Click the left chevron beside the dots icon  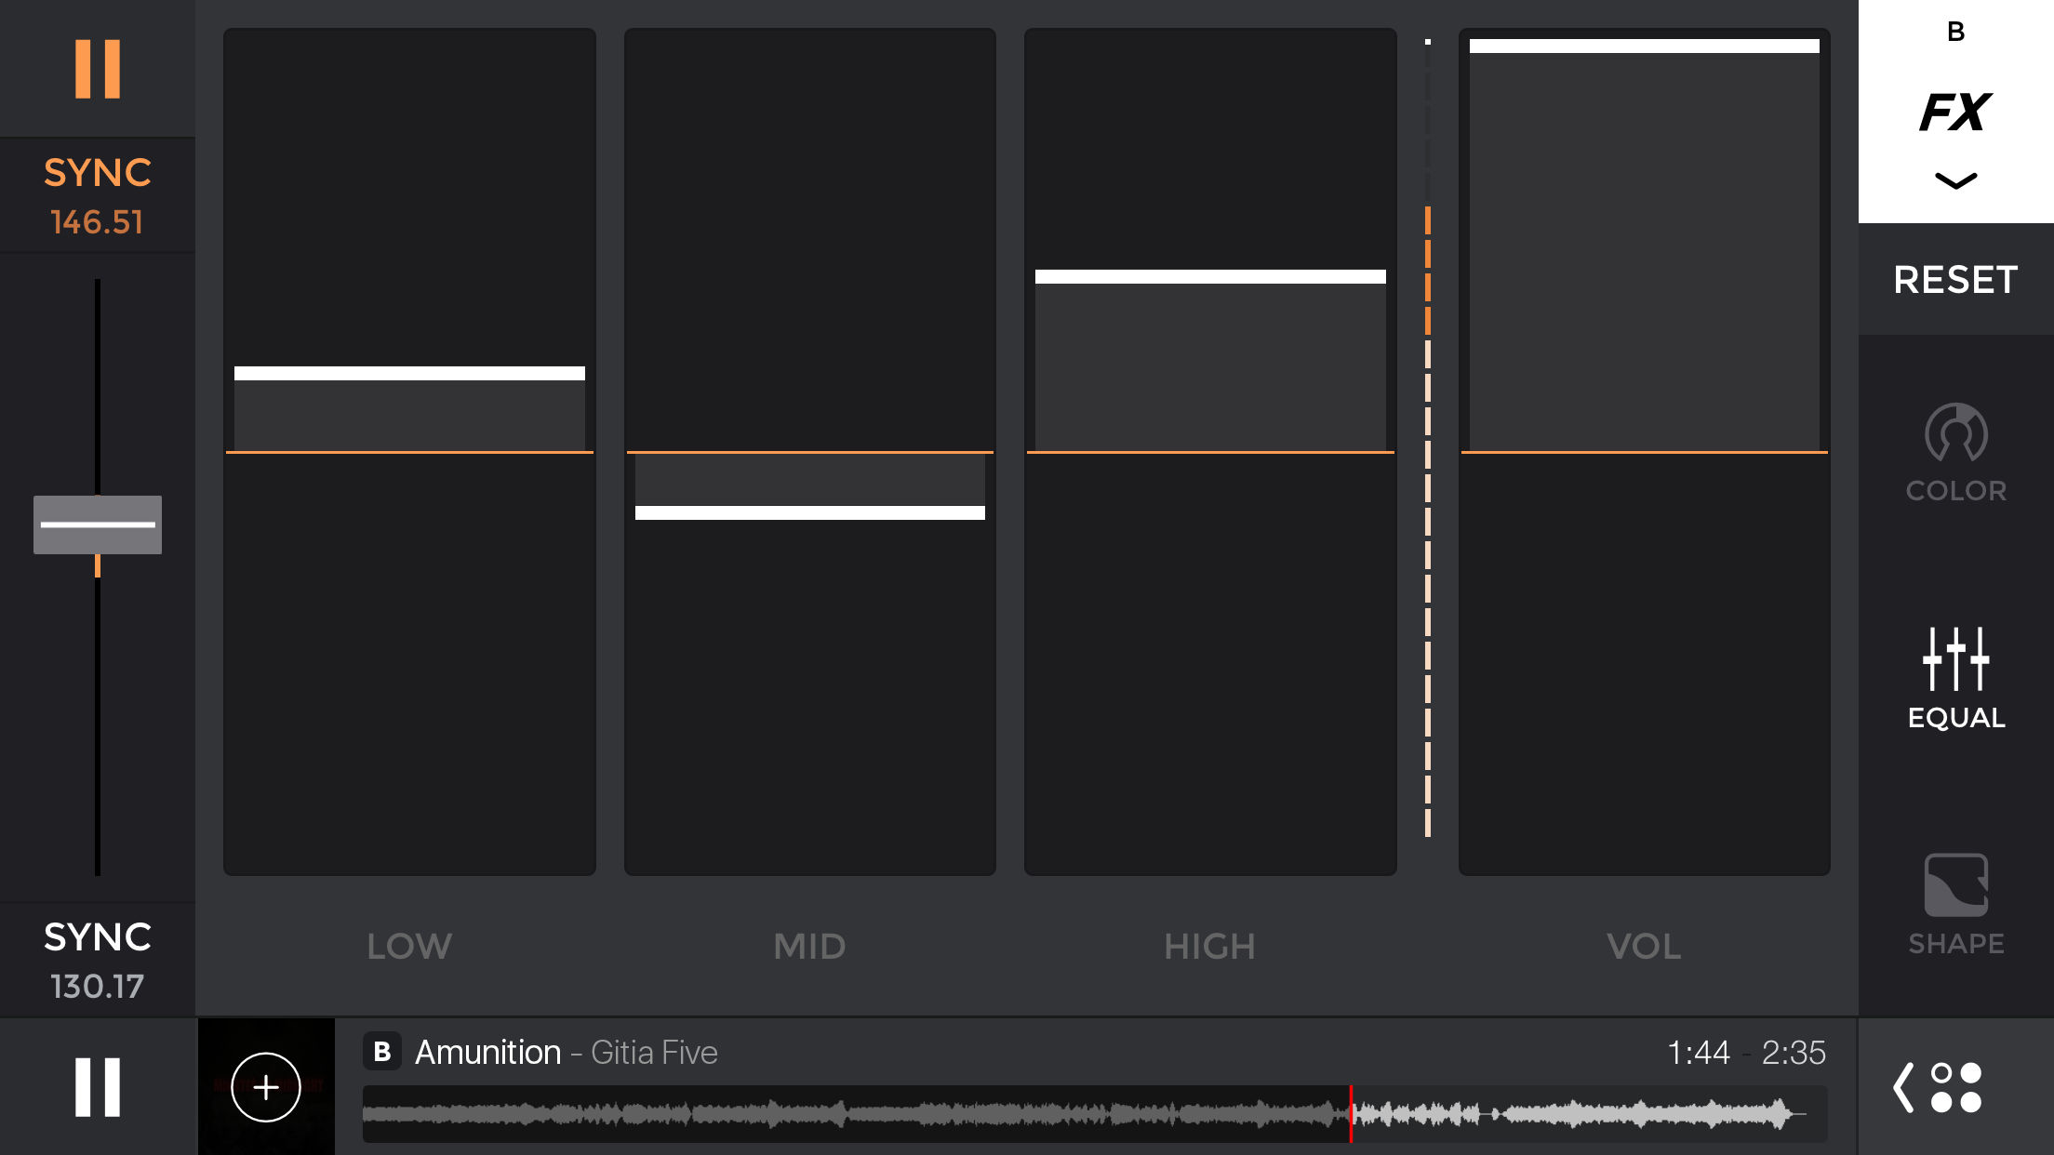click(1904, 1087)
